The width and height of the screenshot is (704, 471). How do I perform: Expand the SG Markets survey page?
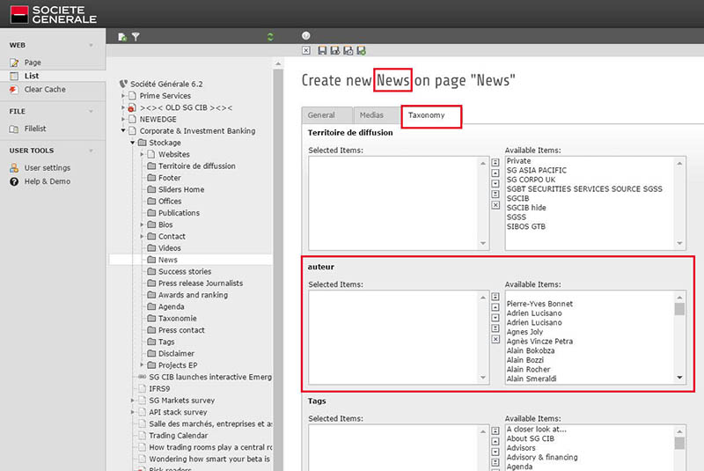(133, 400)
